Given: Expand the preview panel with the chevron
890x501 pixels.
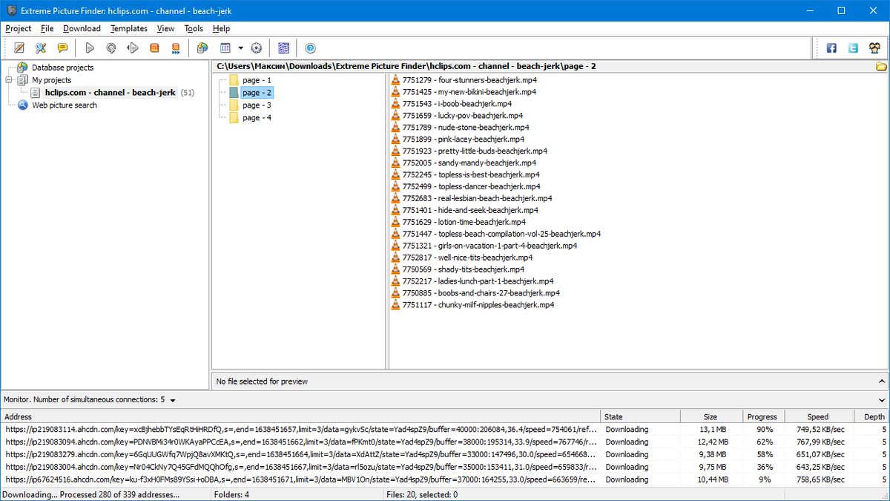Looking at the screenshot, I should point(881,381).
